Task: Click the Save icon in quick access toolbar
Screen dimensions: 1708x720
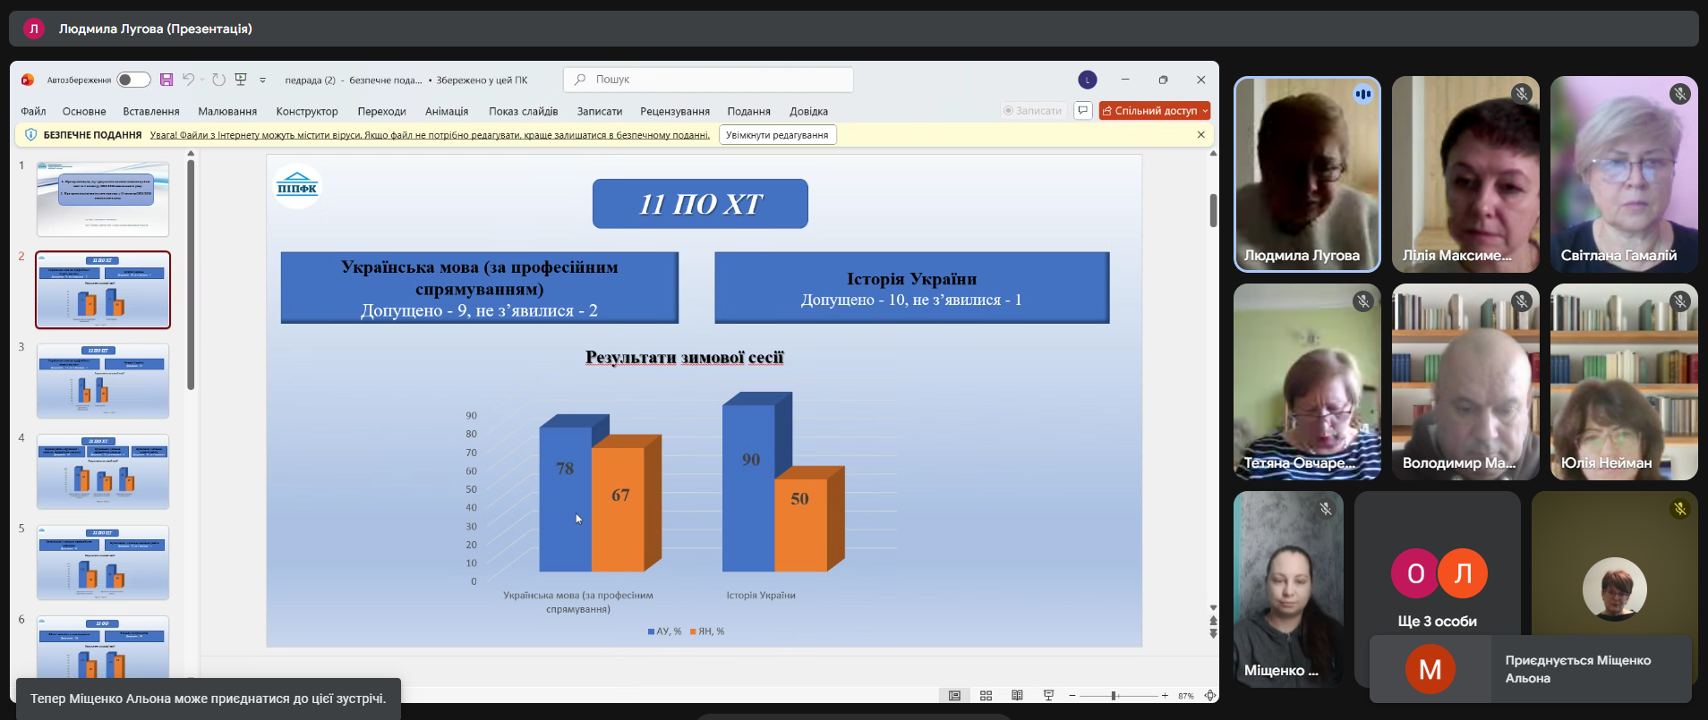Action: click(167, 80)
